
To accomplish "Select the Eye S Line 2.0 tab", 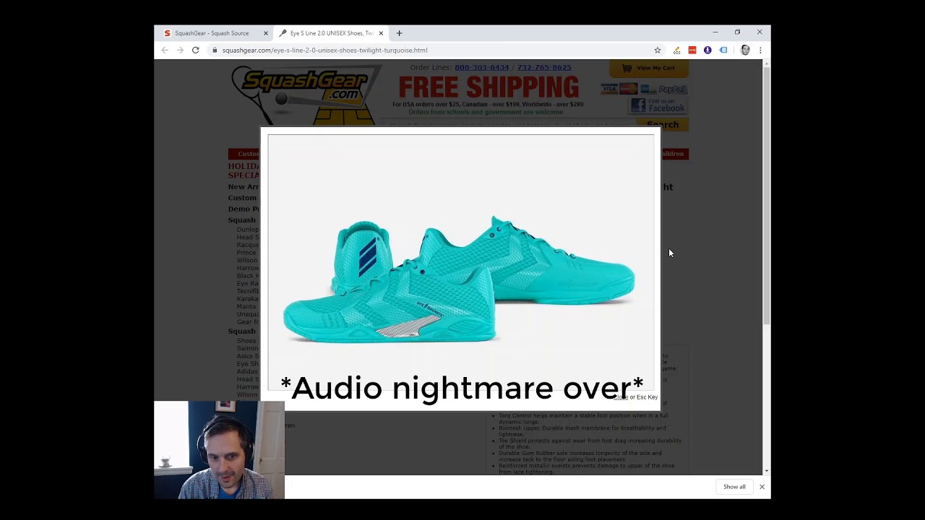I will click(332, 33).
